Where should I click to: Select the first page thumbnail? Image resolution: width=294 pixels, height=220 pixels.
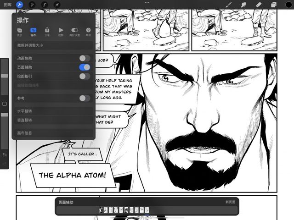coord(101,210)
